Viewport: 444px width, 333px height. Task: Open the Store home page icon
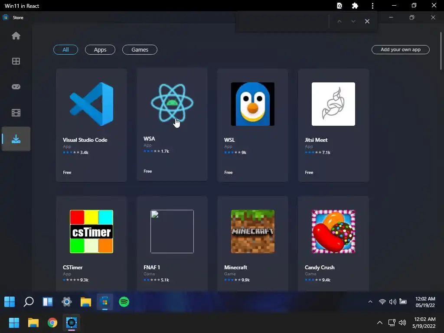tap(16, 36)
